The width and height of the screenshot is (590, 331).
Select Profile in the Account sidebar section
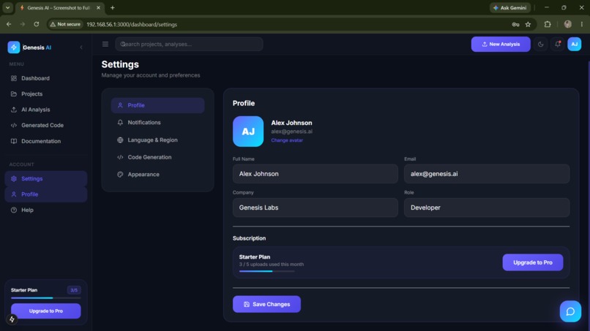click(x=46, y=194)
